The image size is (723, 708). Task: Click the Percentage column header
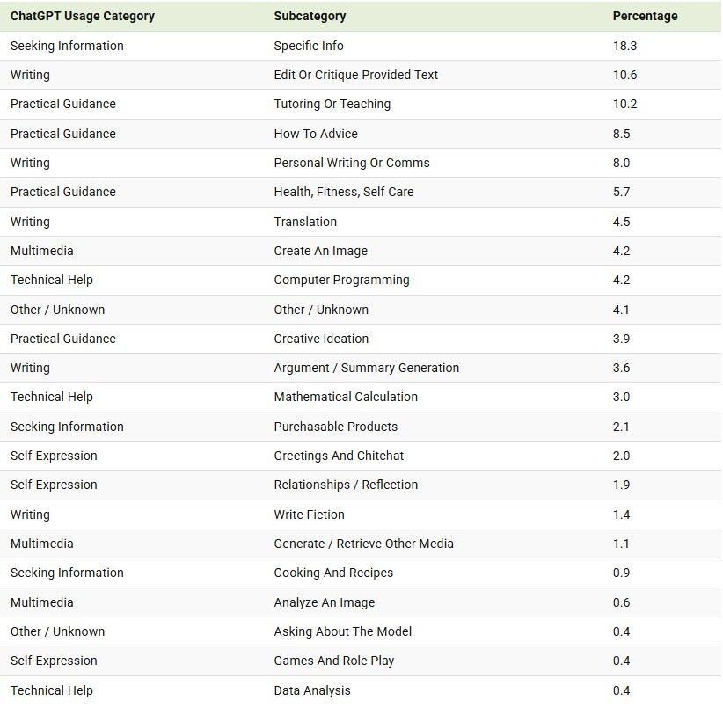pos(645,16)
